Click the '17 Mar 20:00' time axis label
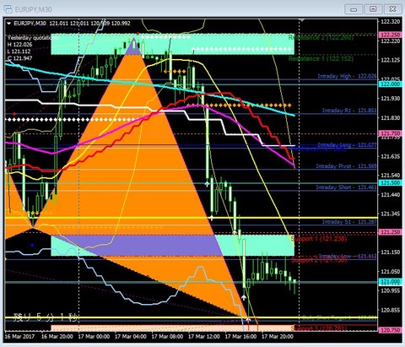The width and height of the screenshot is (405, 347). point(278,336)
